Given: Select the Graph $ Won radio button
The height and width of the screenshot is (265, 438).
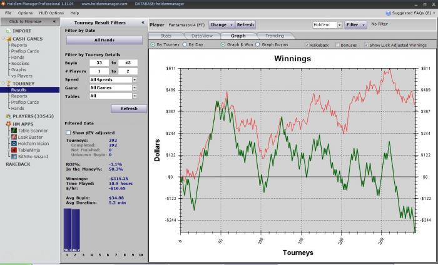Looking at the screenshot, I should (x=223, y=44).
